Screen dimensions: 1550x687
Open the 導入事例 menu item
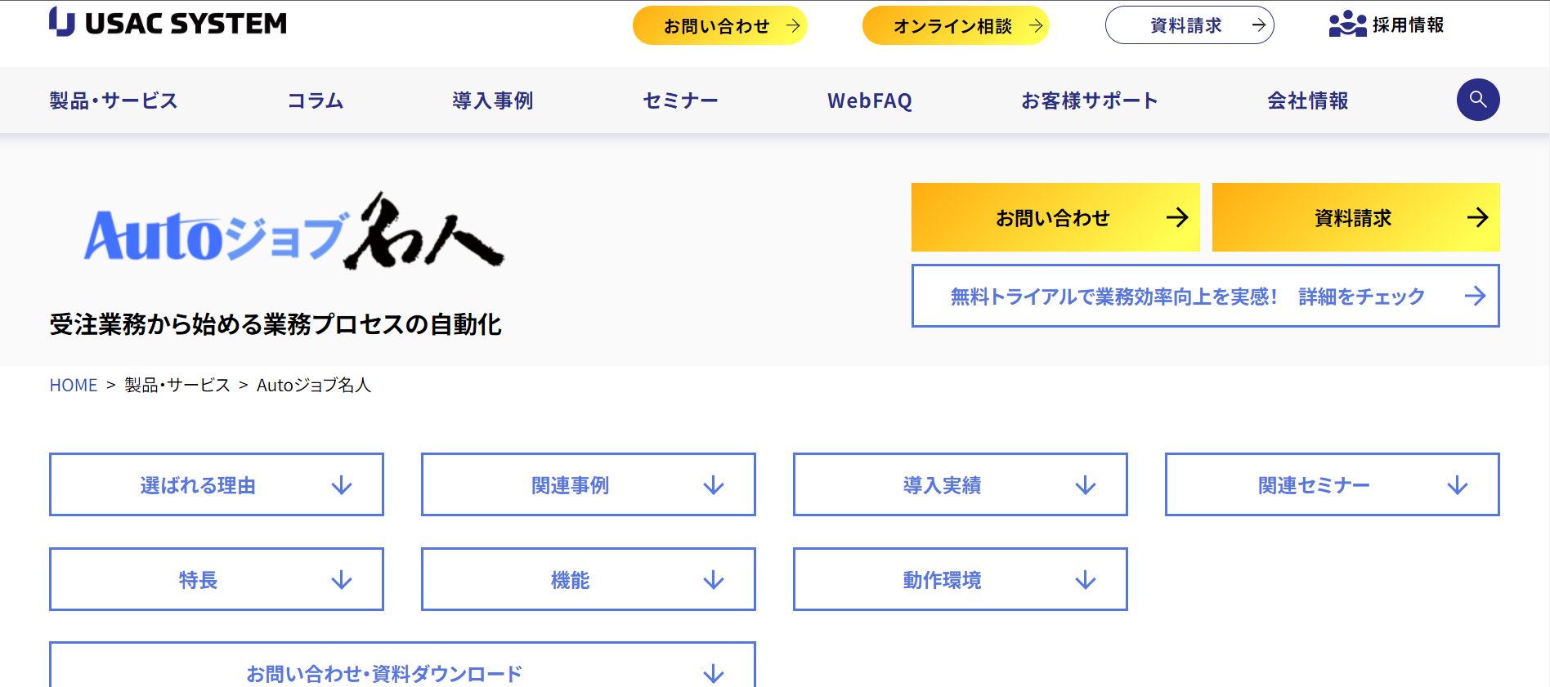tap(493, 100)
